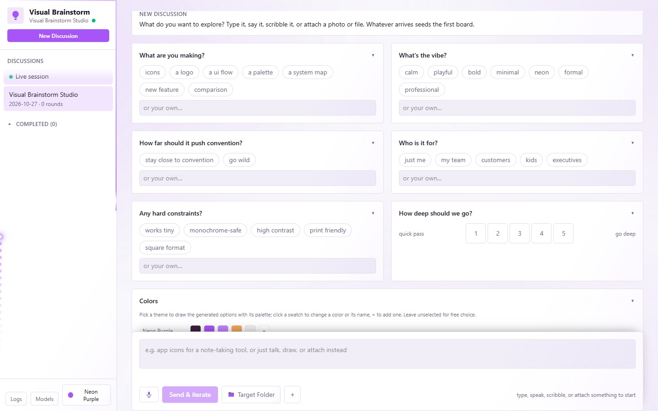Choose the 'minimal' vibe
658x411 pixels.
(508, 72)
